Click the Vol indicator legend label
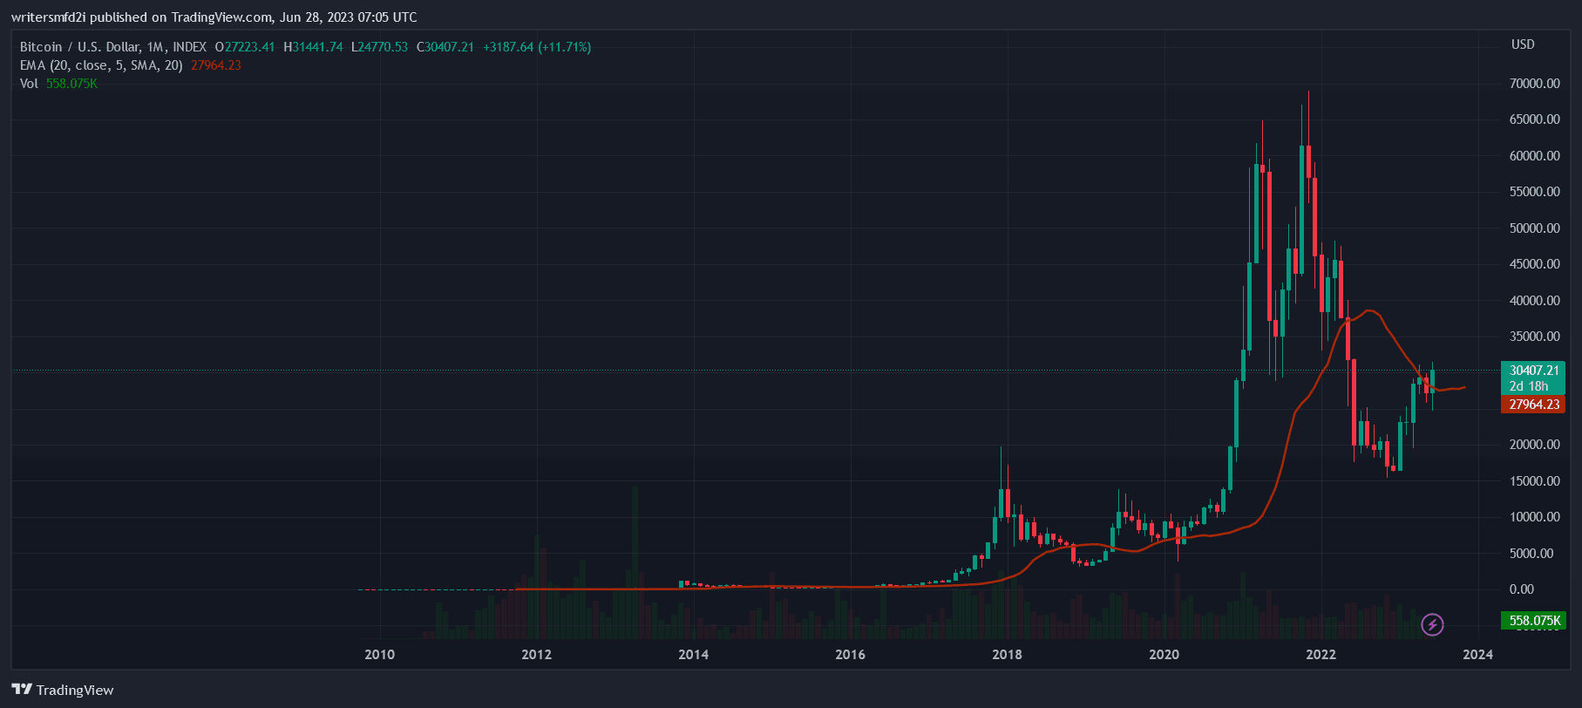Image resolution: width=1582 pixels, height=708 pixels. tap(29, 84)
